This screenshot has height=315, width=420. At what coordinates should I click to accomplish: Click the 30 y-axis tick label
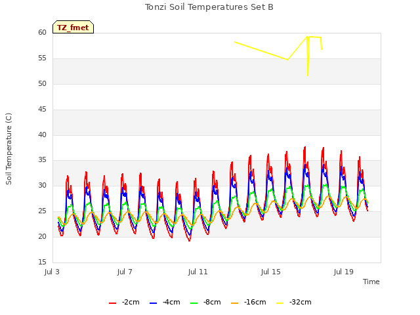42,185
